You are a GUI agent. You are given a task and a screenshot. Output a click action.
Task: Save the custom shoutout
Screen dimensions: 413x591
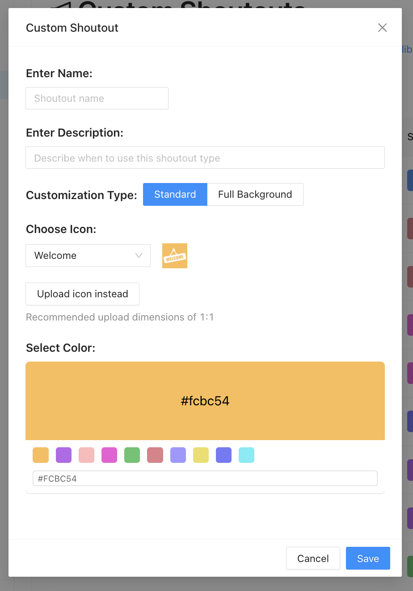pos(368,558)
